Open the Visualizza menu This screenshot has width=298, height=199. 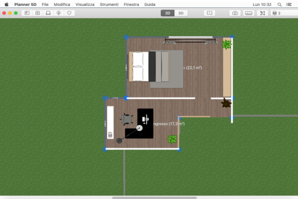(x=85, y=4)
